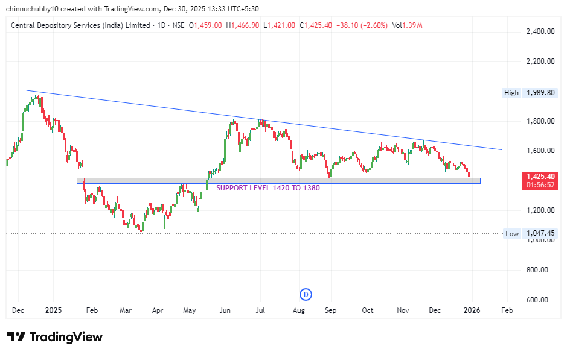
Task: Click the countdown timer 01:56:52 on price scale
Action: pos(539,185)
